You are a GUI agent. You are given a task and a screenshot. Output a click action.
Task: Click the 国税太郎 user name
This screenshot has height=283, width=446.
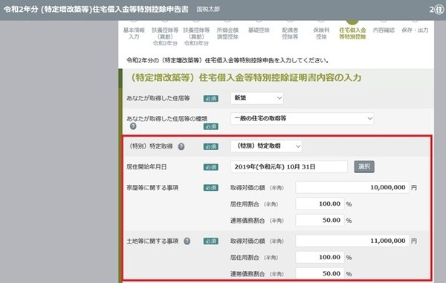click(208, 10)
